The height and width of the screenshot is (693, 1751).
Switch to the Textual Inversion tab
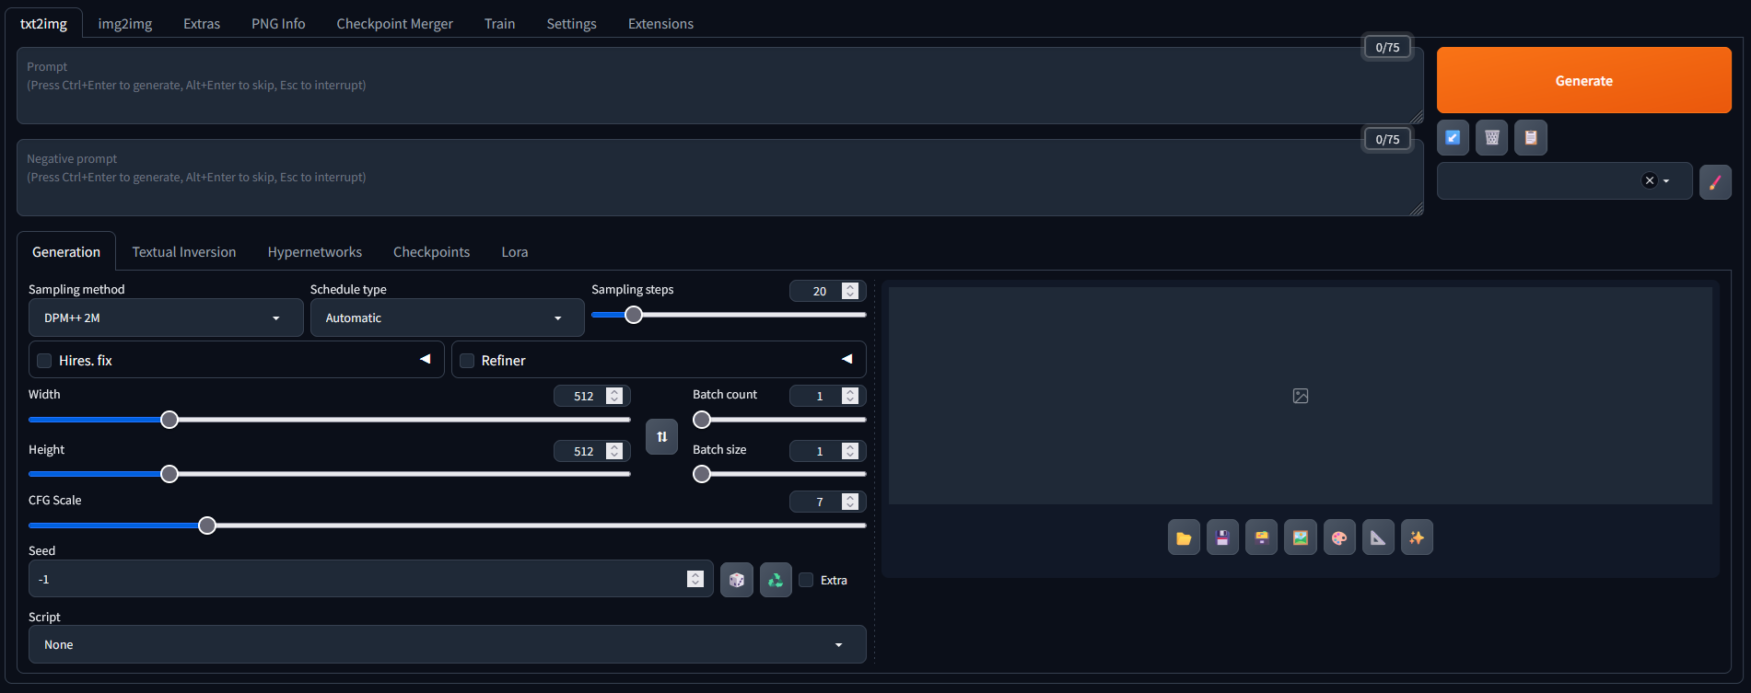pos(184,251)
